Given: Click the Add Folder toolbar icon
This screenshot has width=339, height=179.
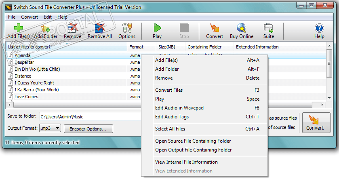Looking at the screenshot, I should point(46,30).
